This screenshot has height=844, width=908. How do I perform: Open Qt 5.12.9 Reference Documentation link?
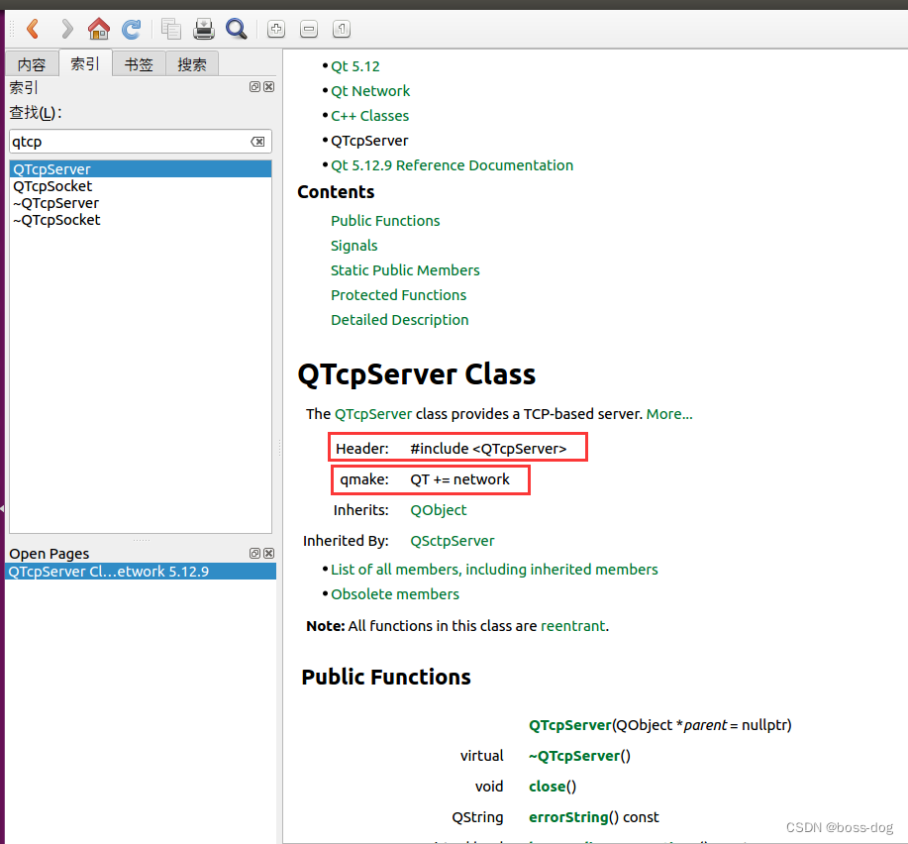[x=452, y=165]
